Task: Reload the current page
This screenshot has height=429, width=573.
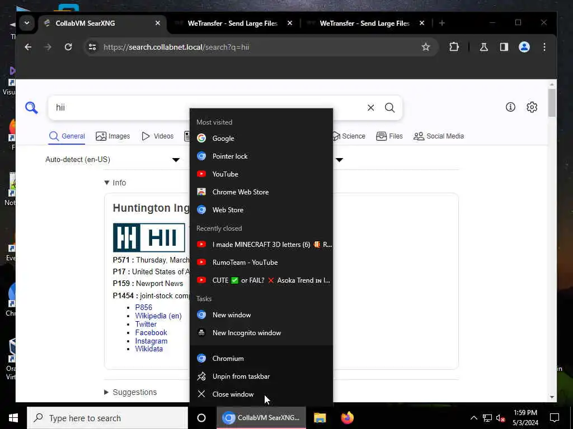Action: [68, 47]
